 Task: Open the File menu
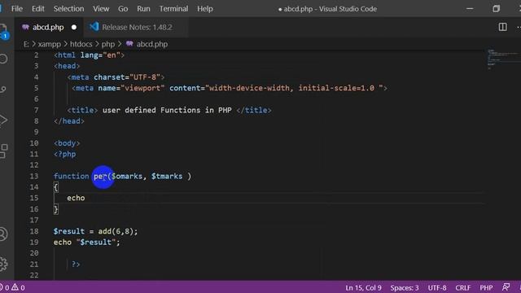17,9
